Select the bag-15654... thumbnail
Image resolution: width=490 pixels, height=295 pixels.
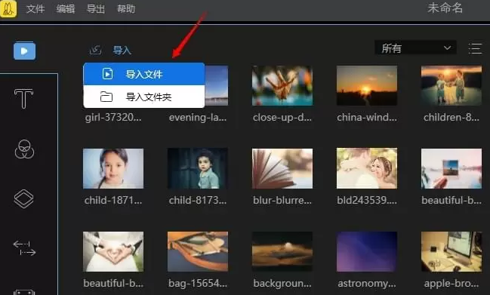coord(198,251)
